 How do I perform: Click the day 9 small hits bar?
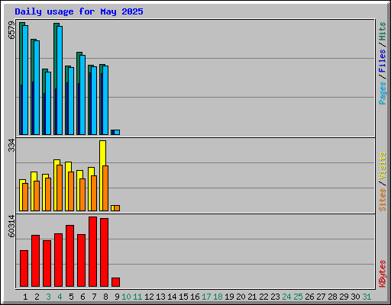coord(112,132)
